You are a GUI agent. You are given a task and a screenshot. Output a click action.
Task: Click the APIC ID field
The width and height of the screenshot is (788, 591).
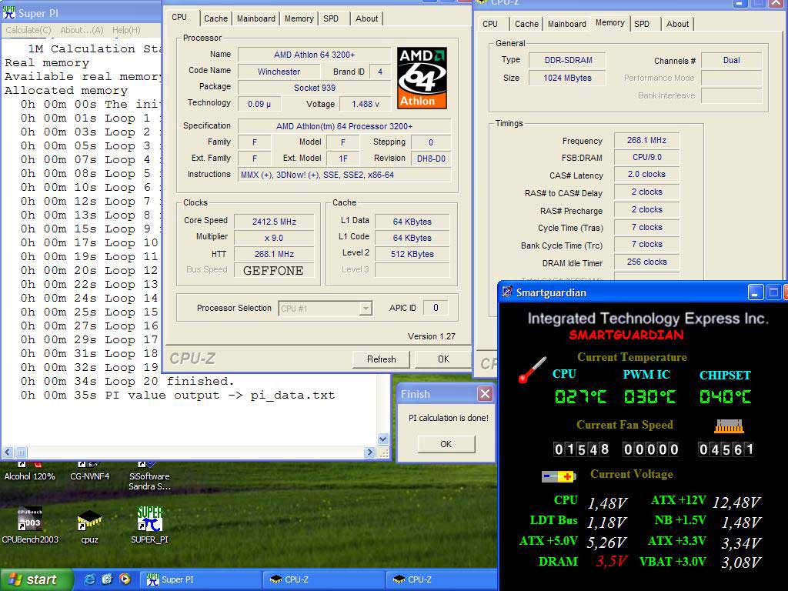click(x=436, y=308)
